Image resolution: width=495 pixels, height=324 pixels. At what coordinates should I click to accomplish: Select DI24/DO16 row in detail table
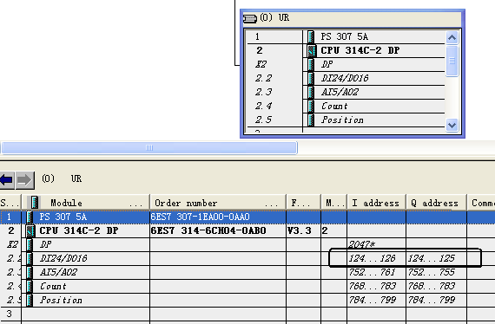tap(247, 258)
